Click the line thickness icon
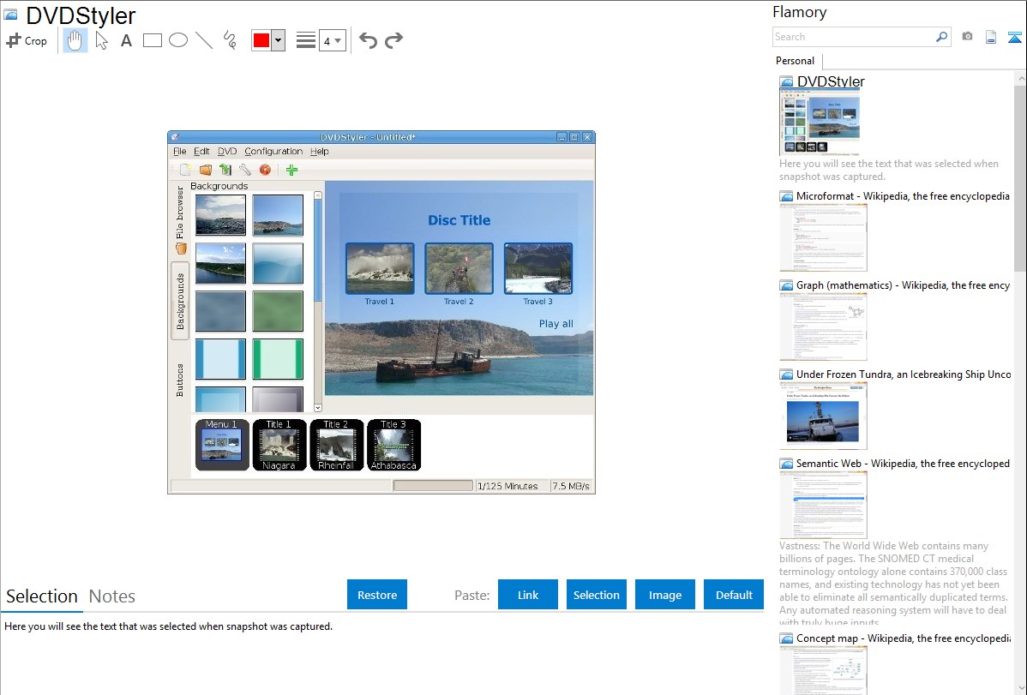The width and height of the screenshot is (1027, 695). [306, 40]
